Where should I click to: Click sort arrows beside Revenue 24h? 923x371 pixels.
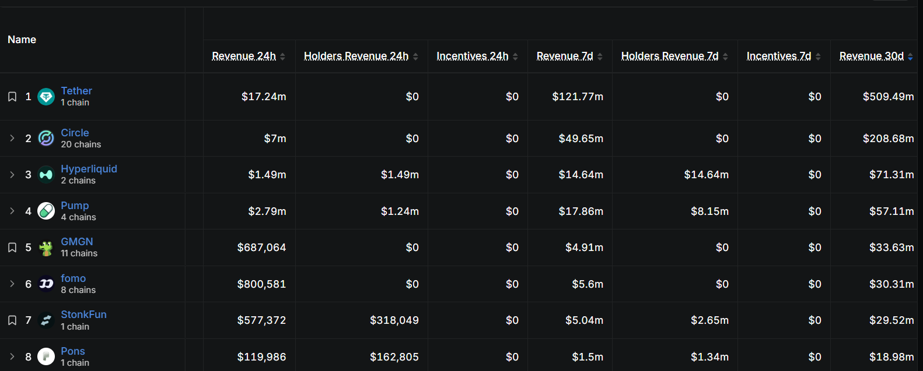(282, 56)
